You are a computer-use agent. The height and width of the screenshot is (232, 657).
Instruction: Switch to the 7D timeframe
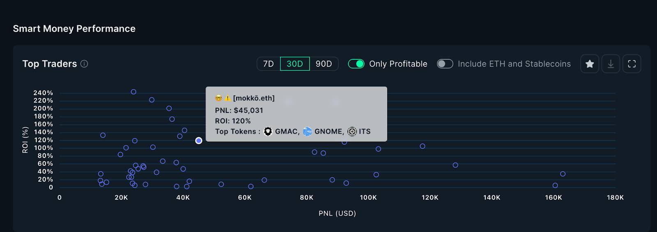269,64
